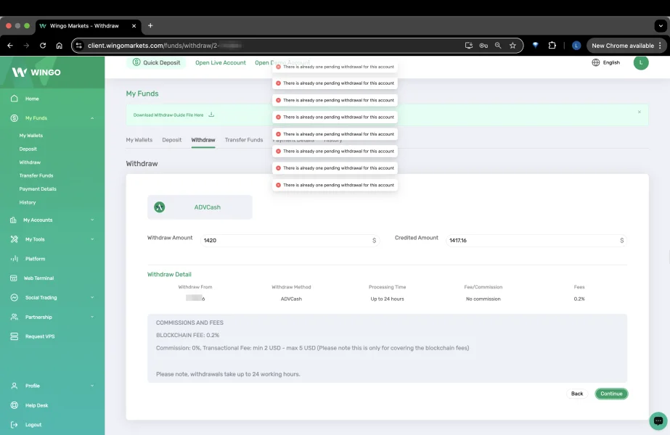The height and width of the screenshot is (435, 670).
Task: Switch to the My Wallets tab
Action: [139, 140]
